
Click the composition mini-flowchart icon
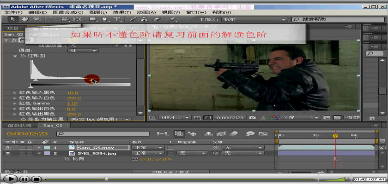pos(163,134)
